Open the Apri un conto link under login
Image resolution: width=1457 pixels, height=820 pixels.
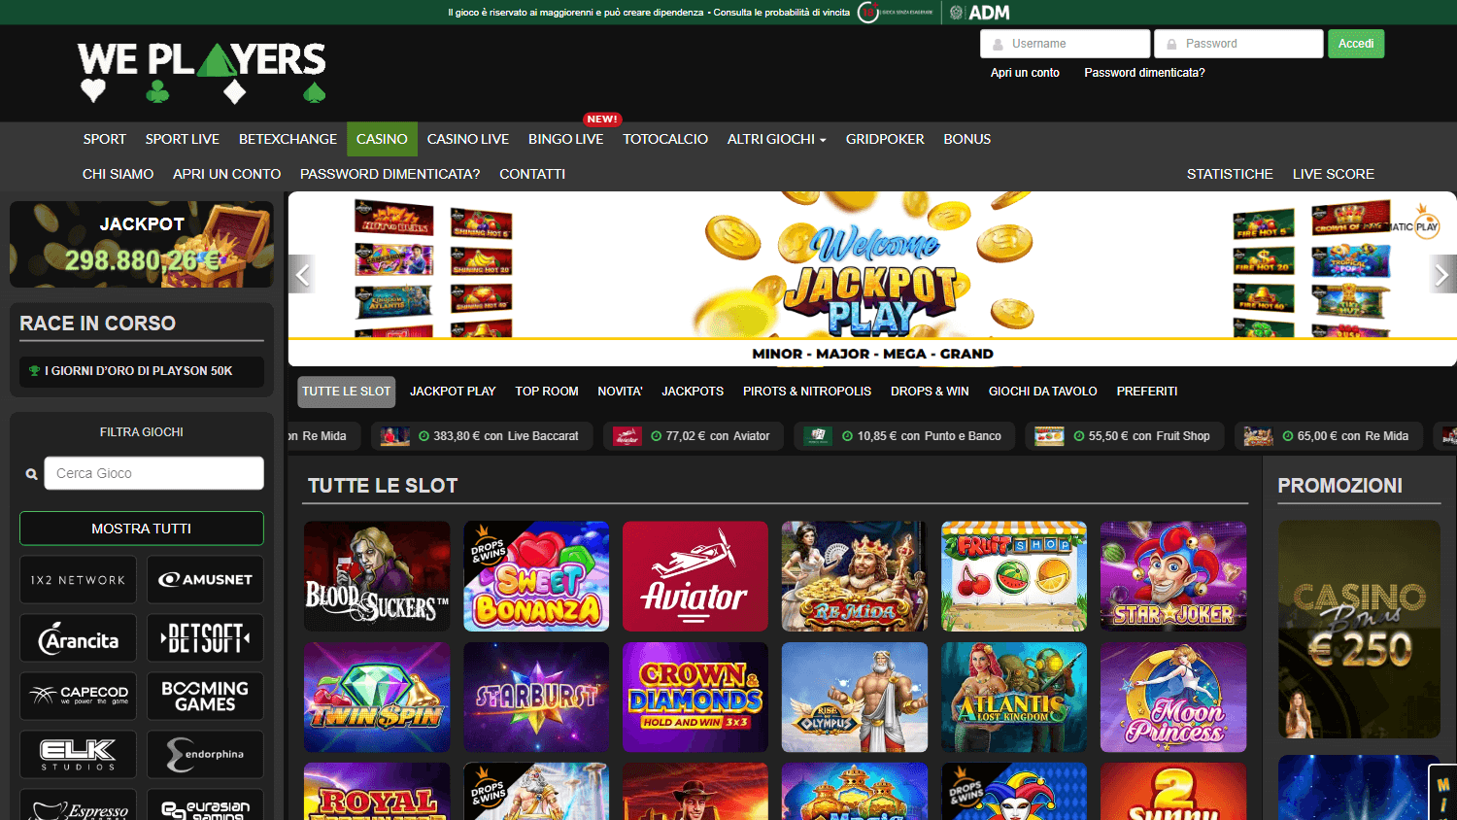click(x=1025, y=73)
